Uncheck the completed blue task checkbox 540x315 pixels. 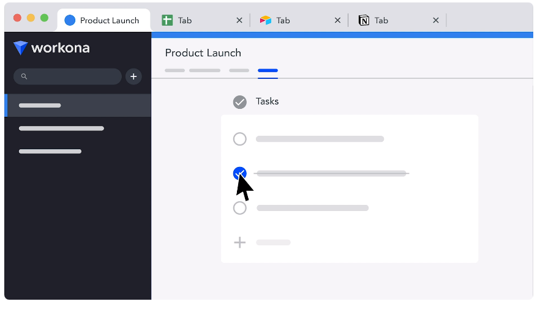240,173
